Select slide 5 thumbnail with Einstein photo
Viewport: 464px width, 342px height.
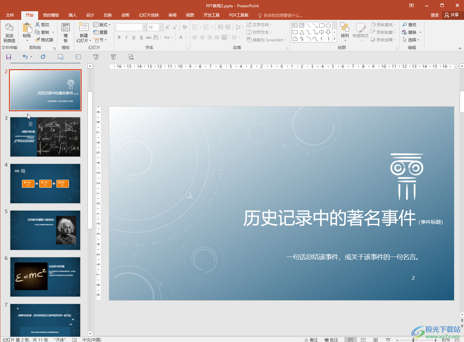pos(45,230)
